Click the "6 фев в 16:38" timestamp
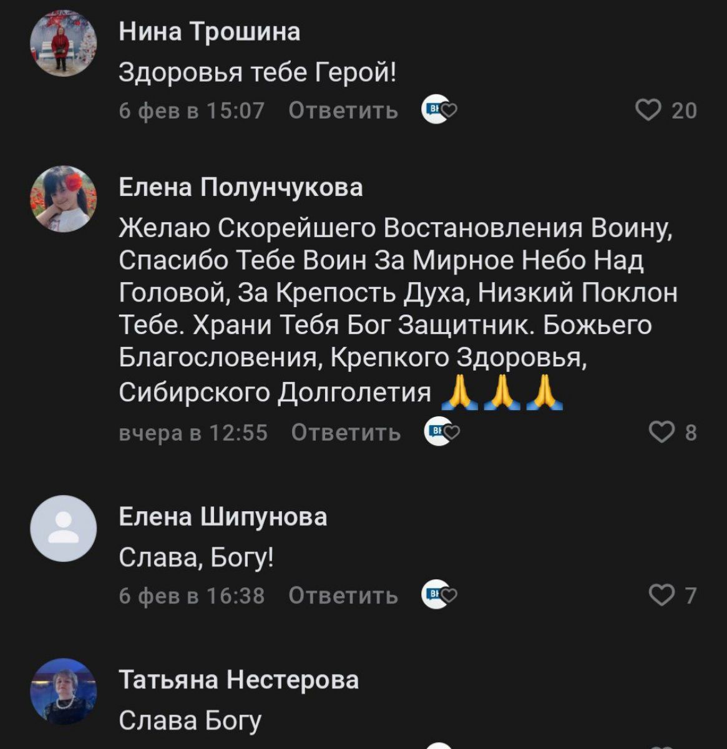 [192, 595]
